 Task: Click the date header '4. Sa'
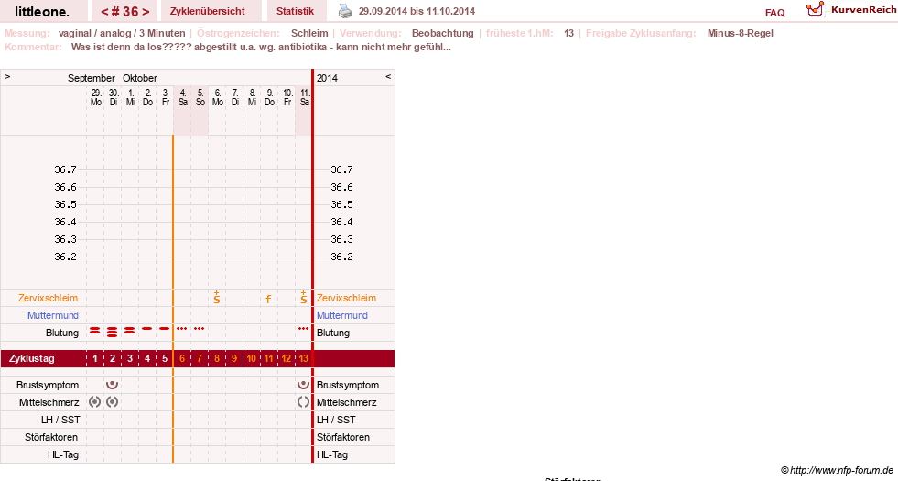[183, 97]
